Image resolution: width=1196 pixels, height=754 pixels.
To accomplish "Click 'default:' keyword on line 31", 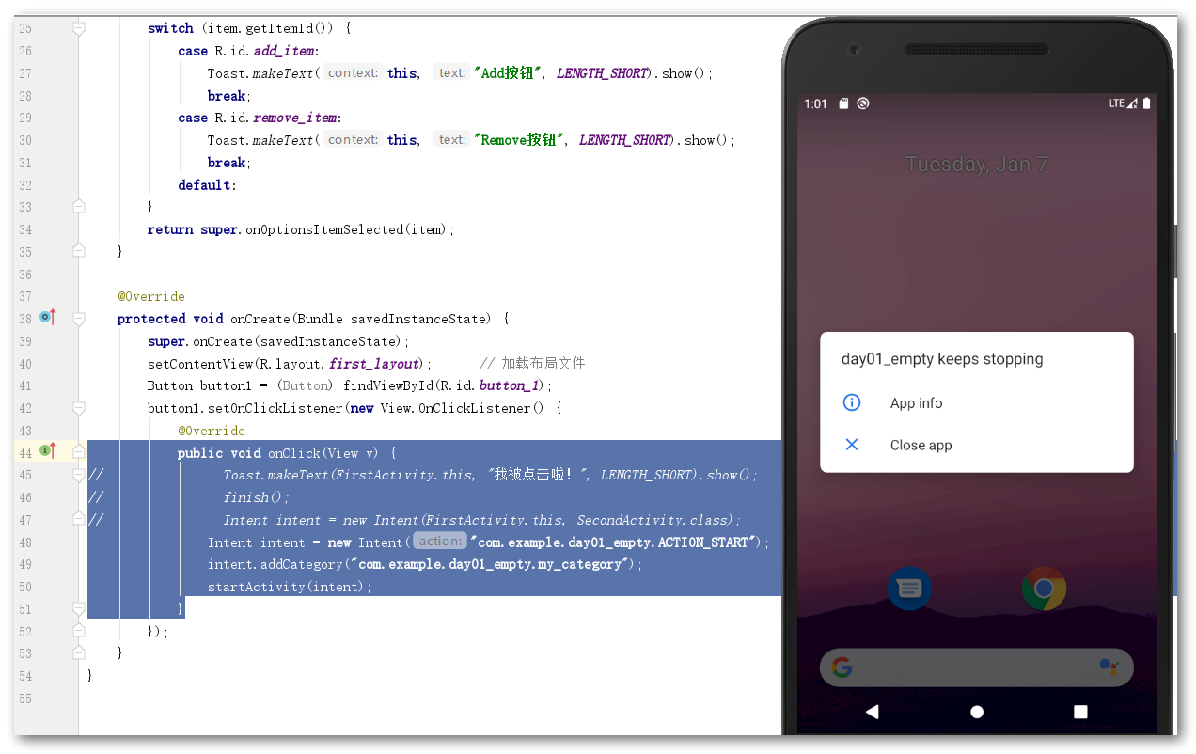I will click(207, 184).
